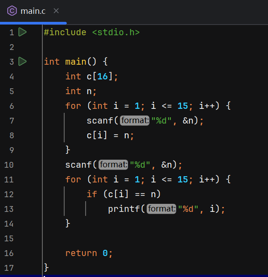Click the run arrow next to int main()

23,62
